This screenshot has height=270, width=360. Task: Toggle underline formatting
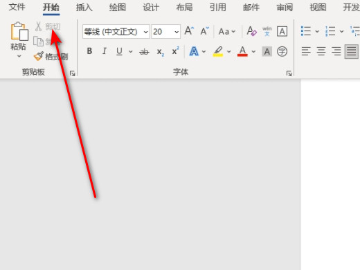point(119,51)
